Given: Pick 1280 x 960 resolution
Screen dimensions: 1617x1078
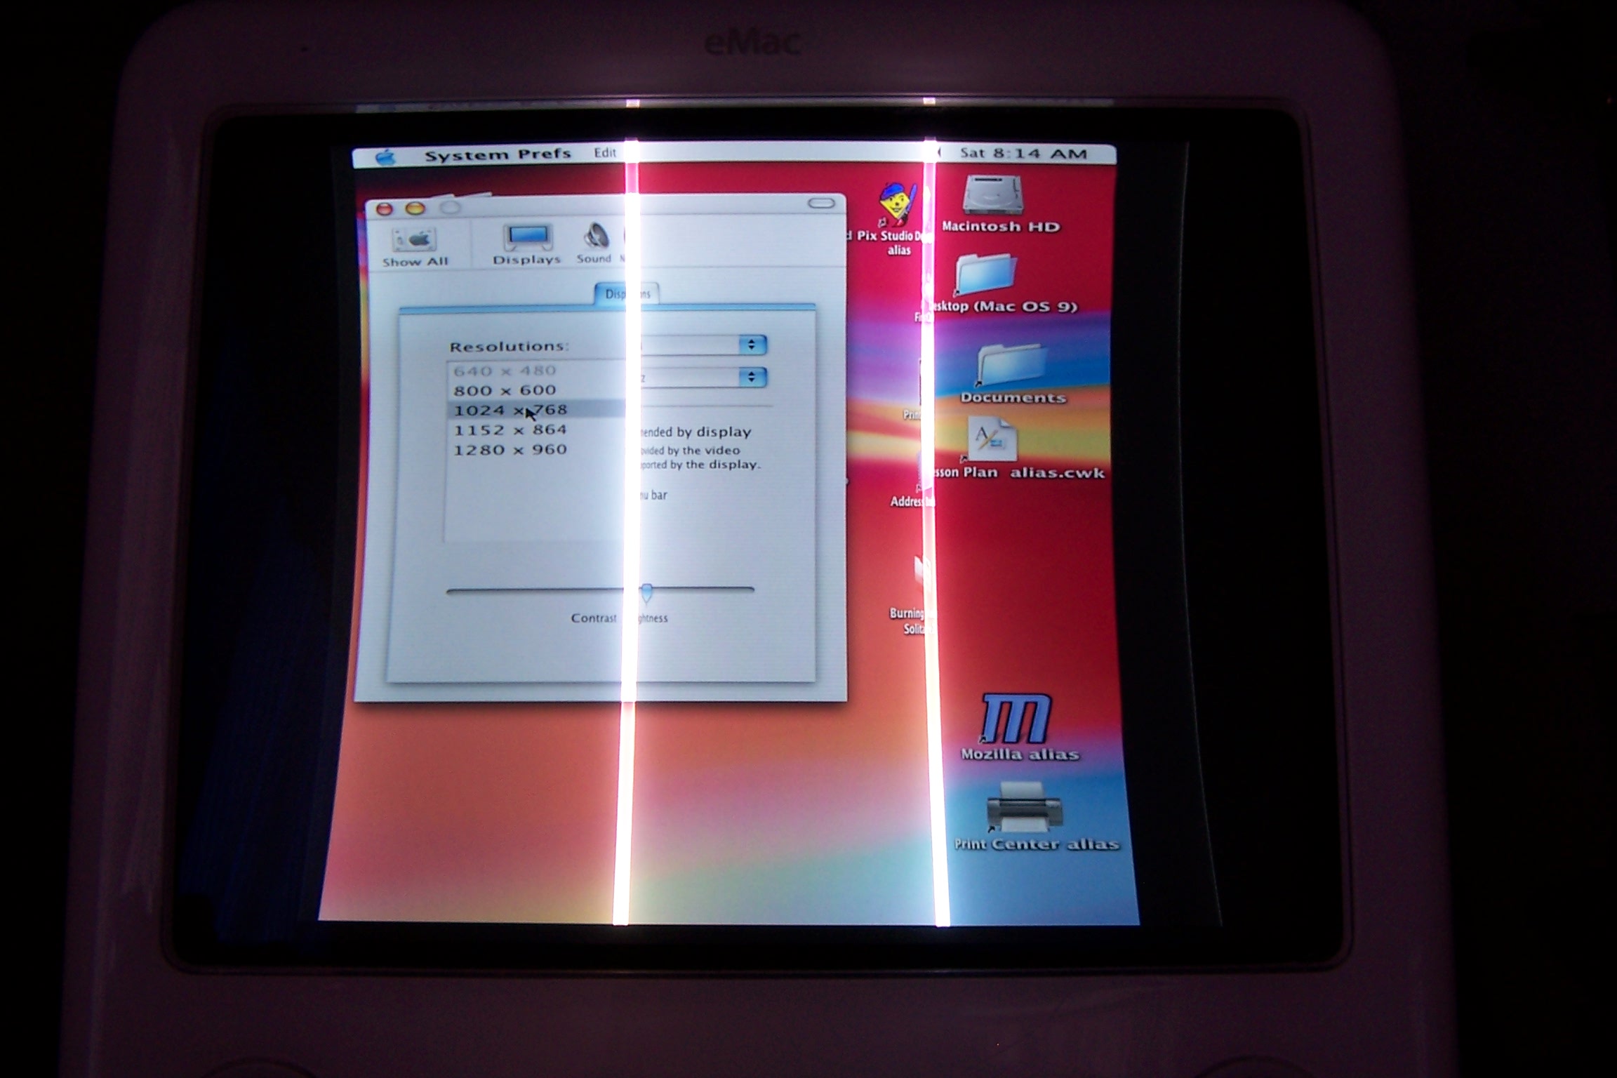Looking at the screenshot, I should pos(510,450).
